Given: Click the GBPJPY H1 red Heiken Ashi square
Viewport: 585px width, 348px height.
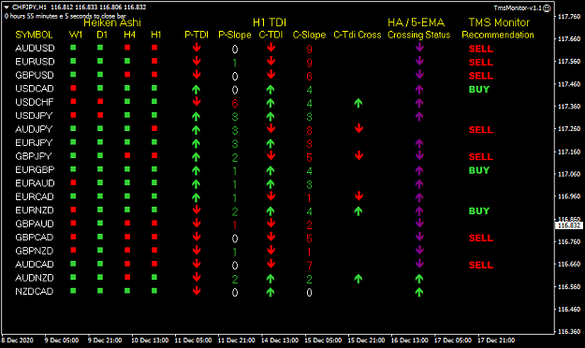Looking at the screenshot, I should 154,155.
